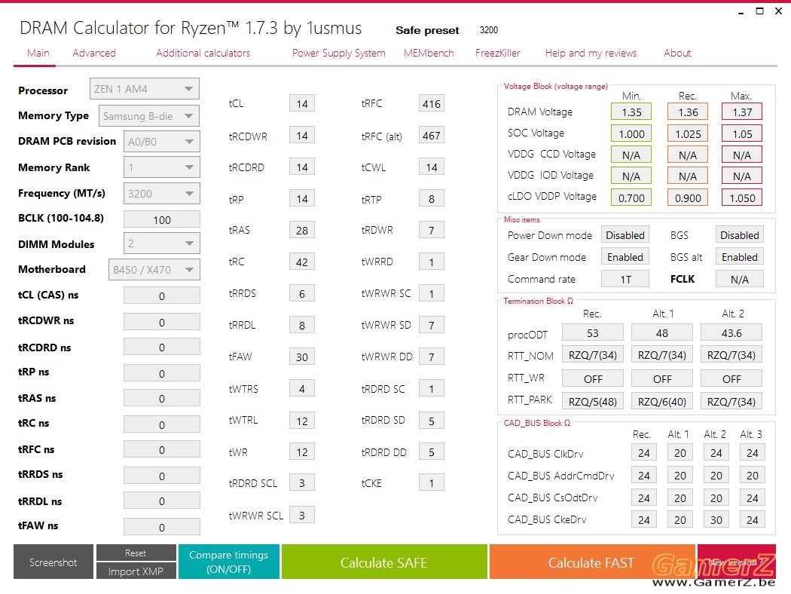This screenshot has width=791, height=594.
Task: Expand the Memory Type dropdown Samsung B-die
Action: point(149,116)
